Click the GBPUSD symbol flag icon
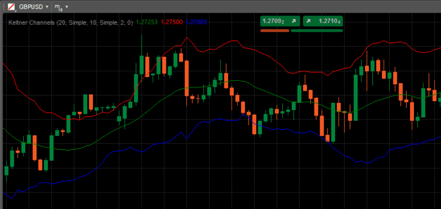Viewport: 441px width, 209px height. [11, 7]
